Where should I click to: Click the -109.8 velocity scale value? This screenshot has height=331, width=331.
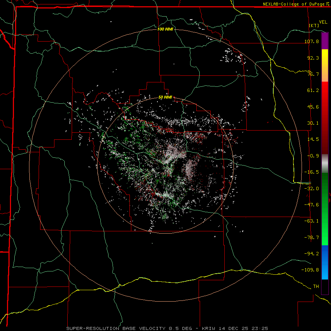click(x=310, y=270)
